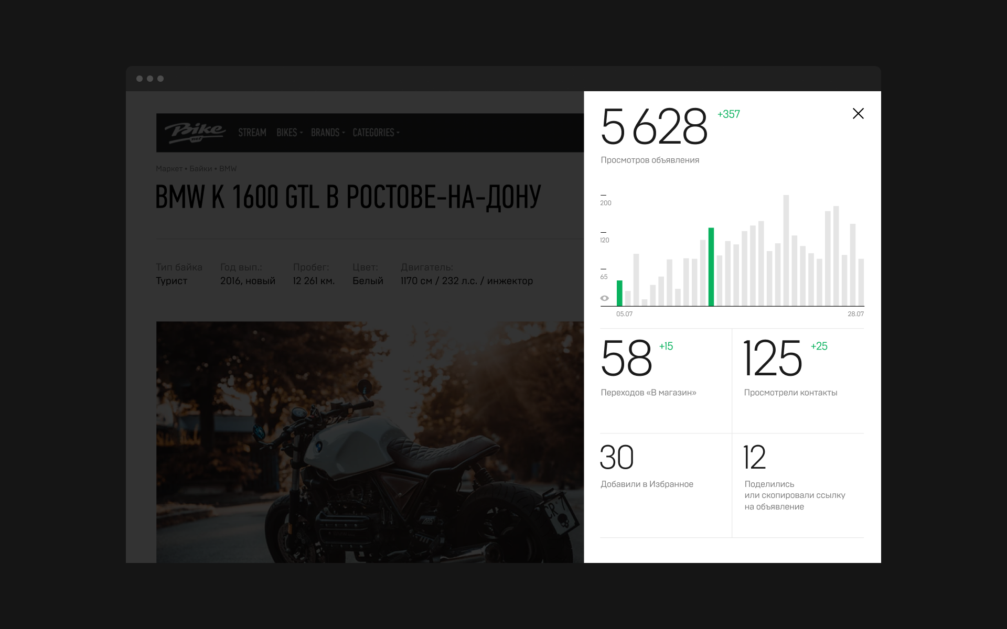Click the 5 628 total views number

(x=654, y=126)
